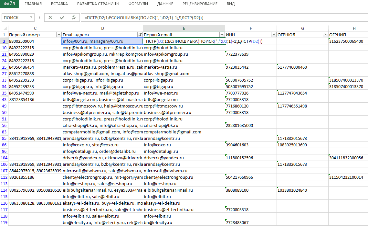
Task: Click cell with info@004.ru, manager@004.ru
Action: coord(102,41)
